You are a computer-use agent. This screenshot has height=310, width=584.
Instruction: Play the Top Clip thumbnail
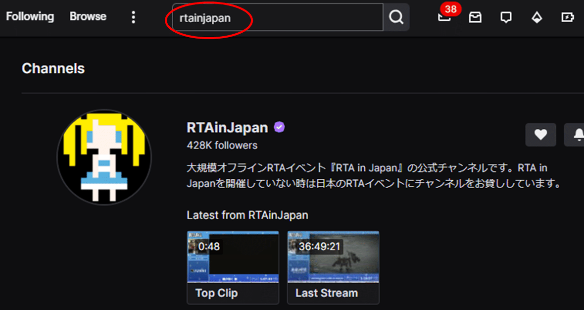[x=233, y=257]
